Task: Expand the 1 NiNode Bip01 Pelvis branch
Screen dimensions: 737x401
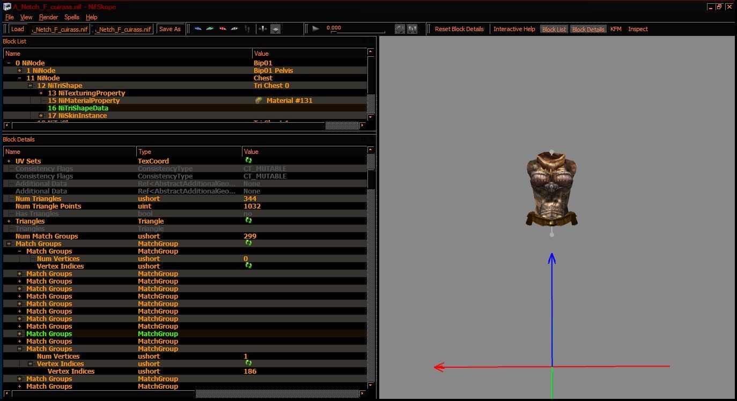Action: [x=20, y=71]
